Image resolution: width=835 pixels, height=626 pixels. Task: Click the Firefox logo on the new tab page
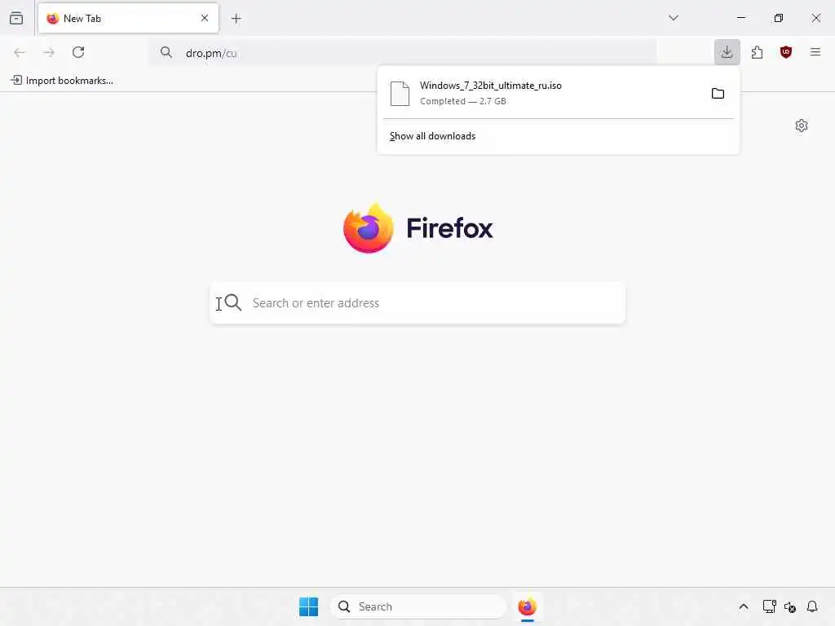click(x=418, y=228)
